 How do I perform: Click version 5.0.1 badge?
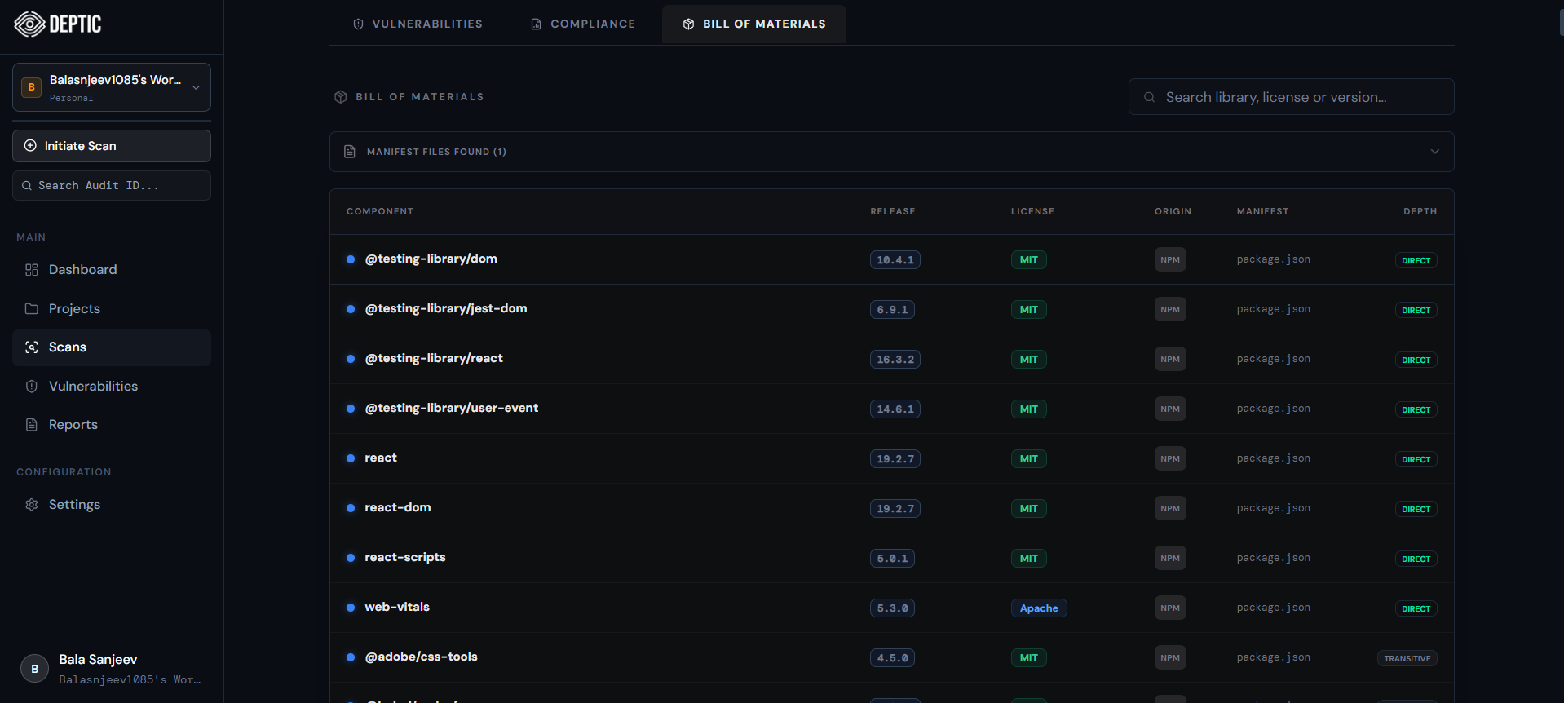click(892, 559)
